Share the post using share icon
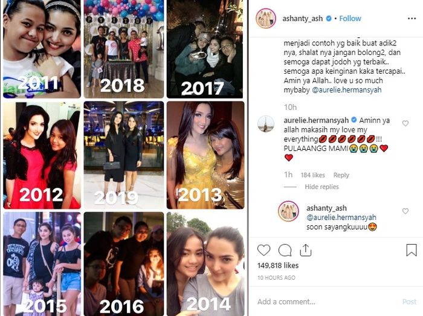 click(x=306, y=250)
